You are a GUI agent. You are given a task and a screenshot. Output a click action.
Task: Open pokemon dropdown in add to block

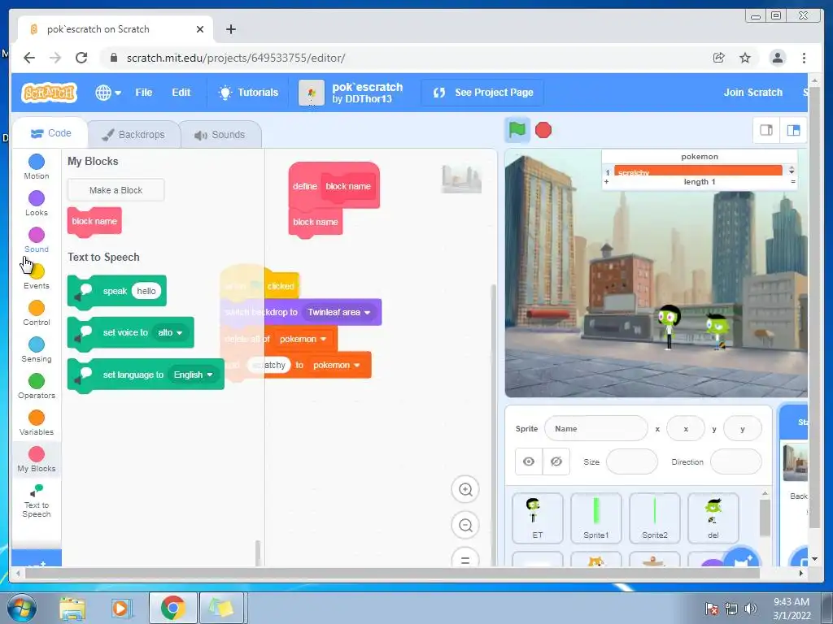click(336, 365)
